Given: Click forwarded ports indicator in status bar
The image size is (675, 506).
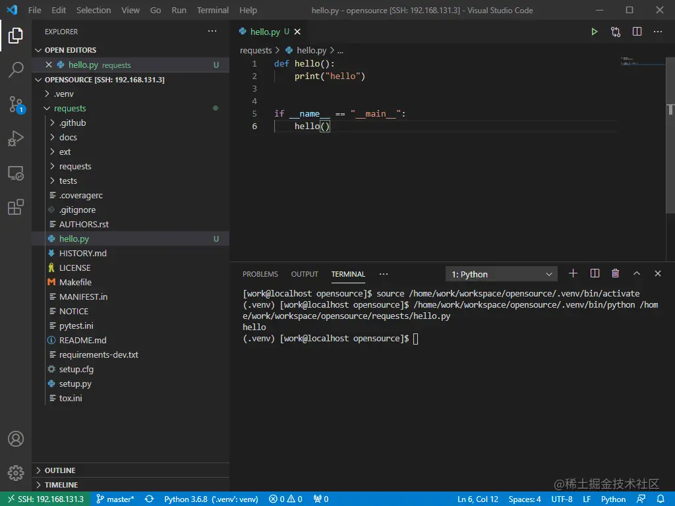Looking at the screenshot, I should 321,499.
